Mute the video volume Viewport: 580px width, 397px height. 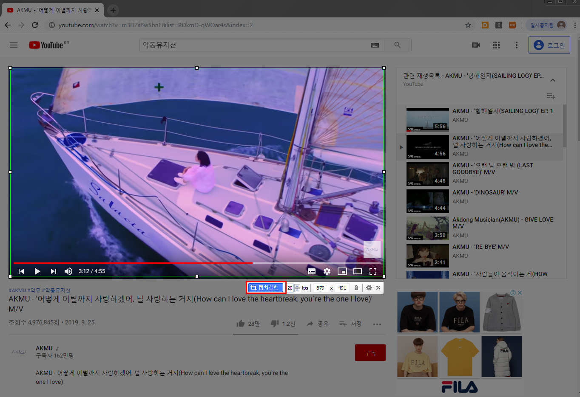(68, 271)
